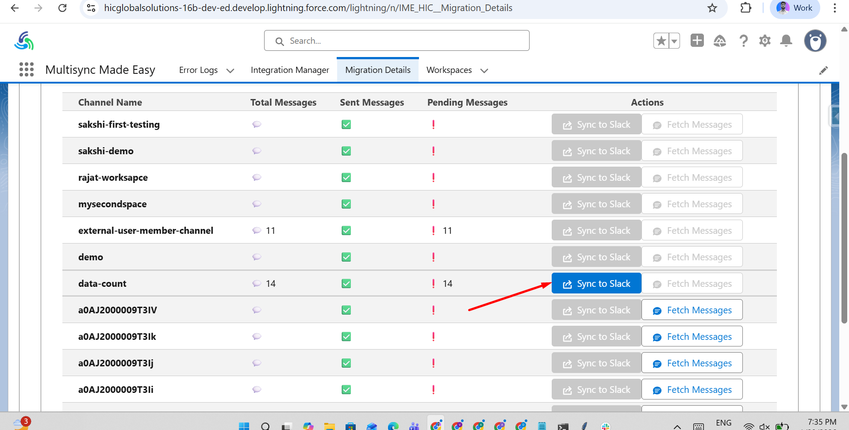Image resolution: width=849 pixels, height=430 pixels.
Task: Focus the Salesforce Search box
Action: pos(397,41)
